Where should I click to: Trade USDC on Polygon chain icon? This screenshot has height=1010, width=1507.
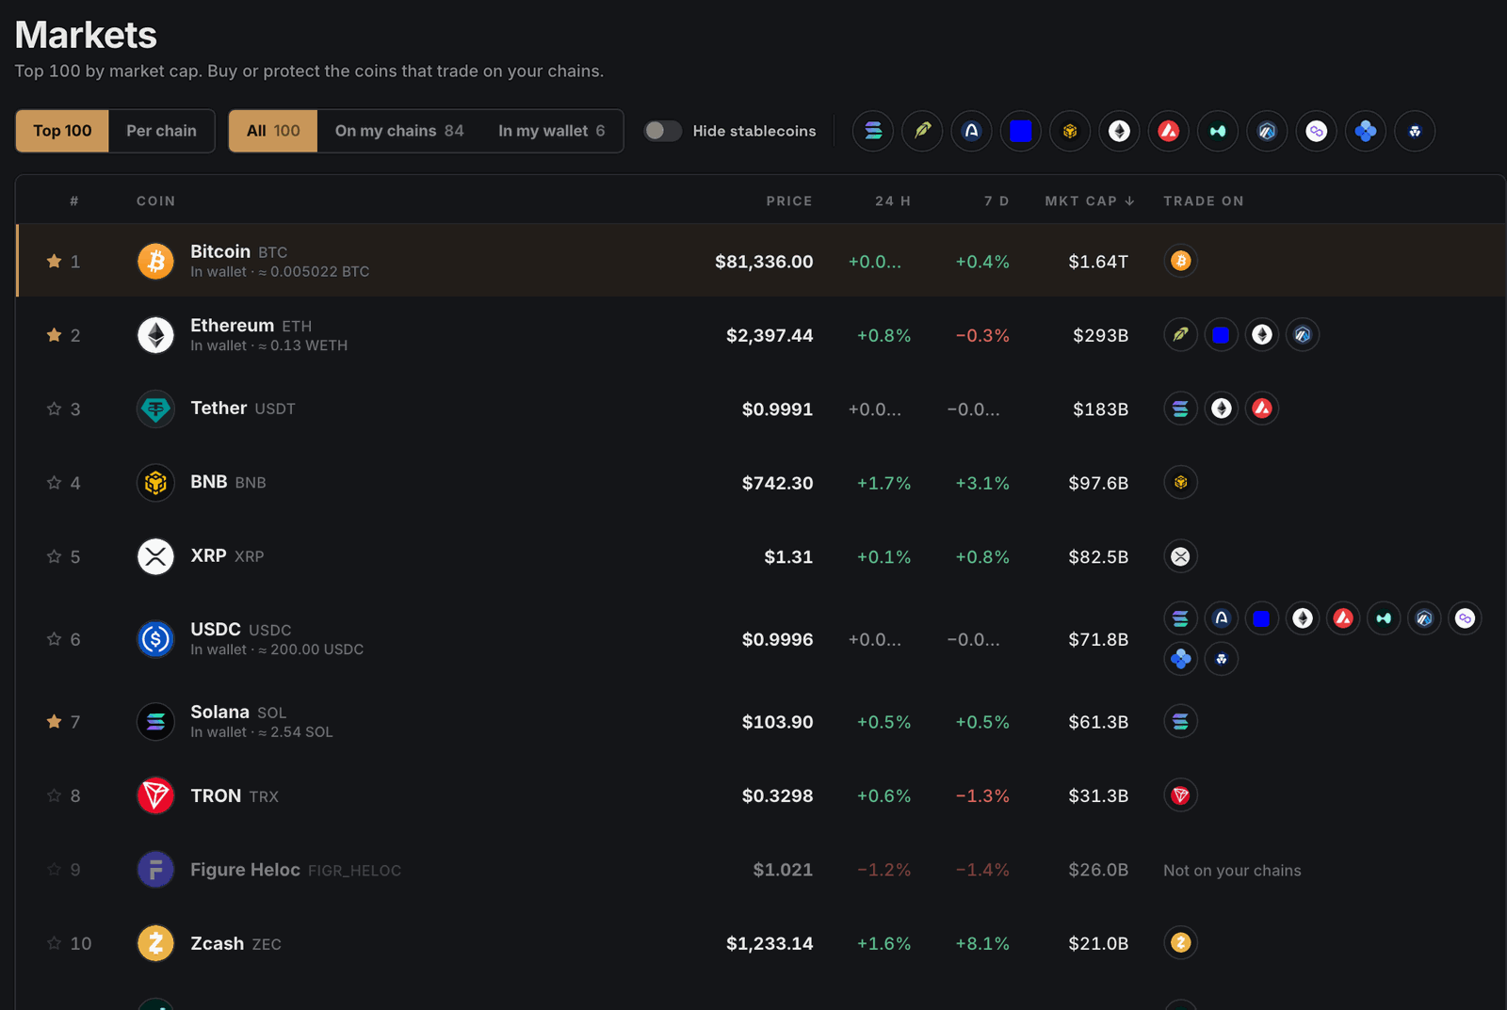[1465, 618]
